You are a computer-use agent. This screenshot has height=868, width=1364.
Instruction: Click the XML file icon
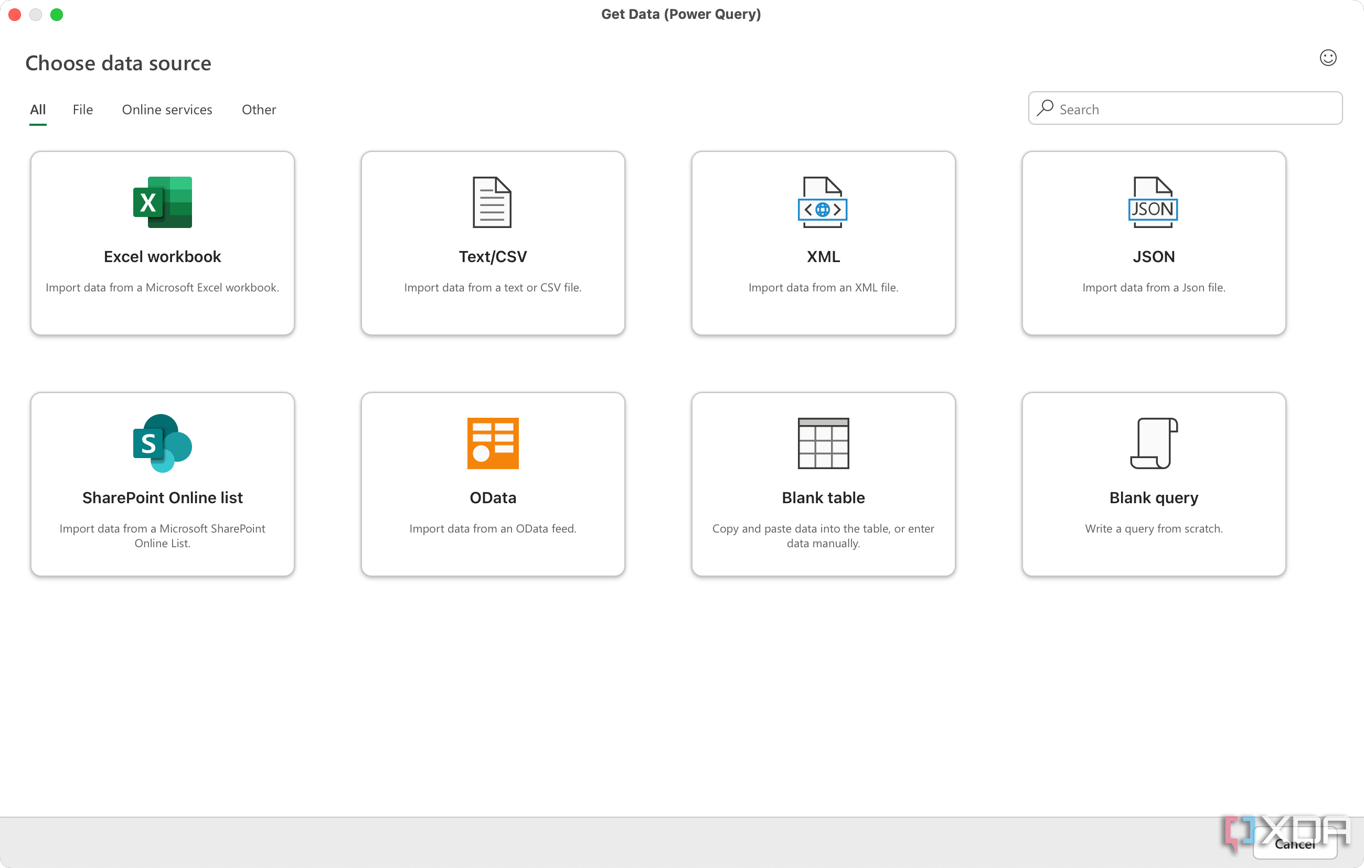click(x=823, y=202)
